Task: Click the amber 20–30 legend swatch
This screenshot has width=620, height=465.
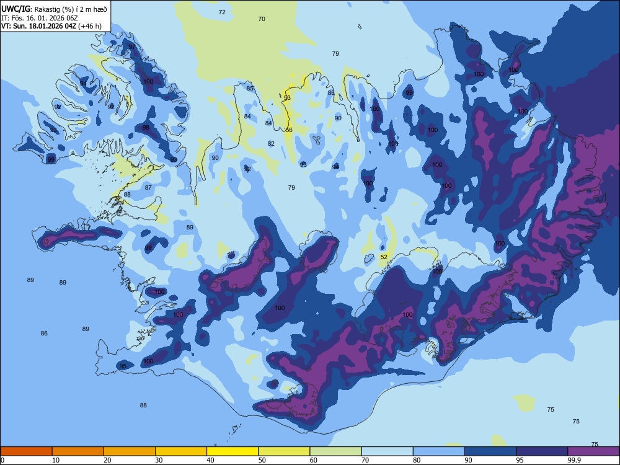Action: tap(130, 451)
